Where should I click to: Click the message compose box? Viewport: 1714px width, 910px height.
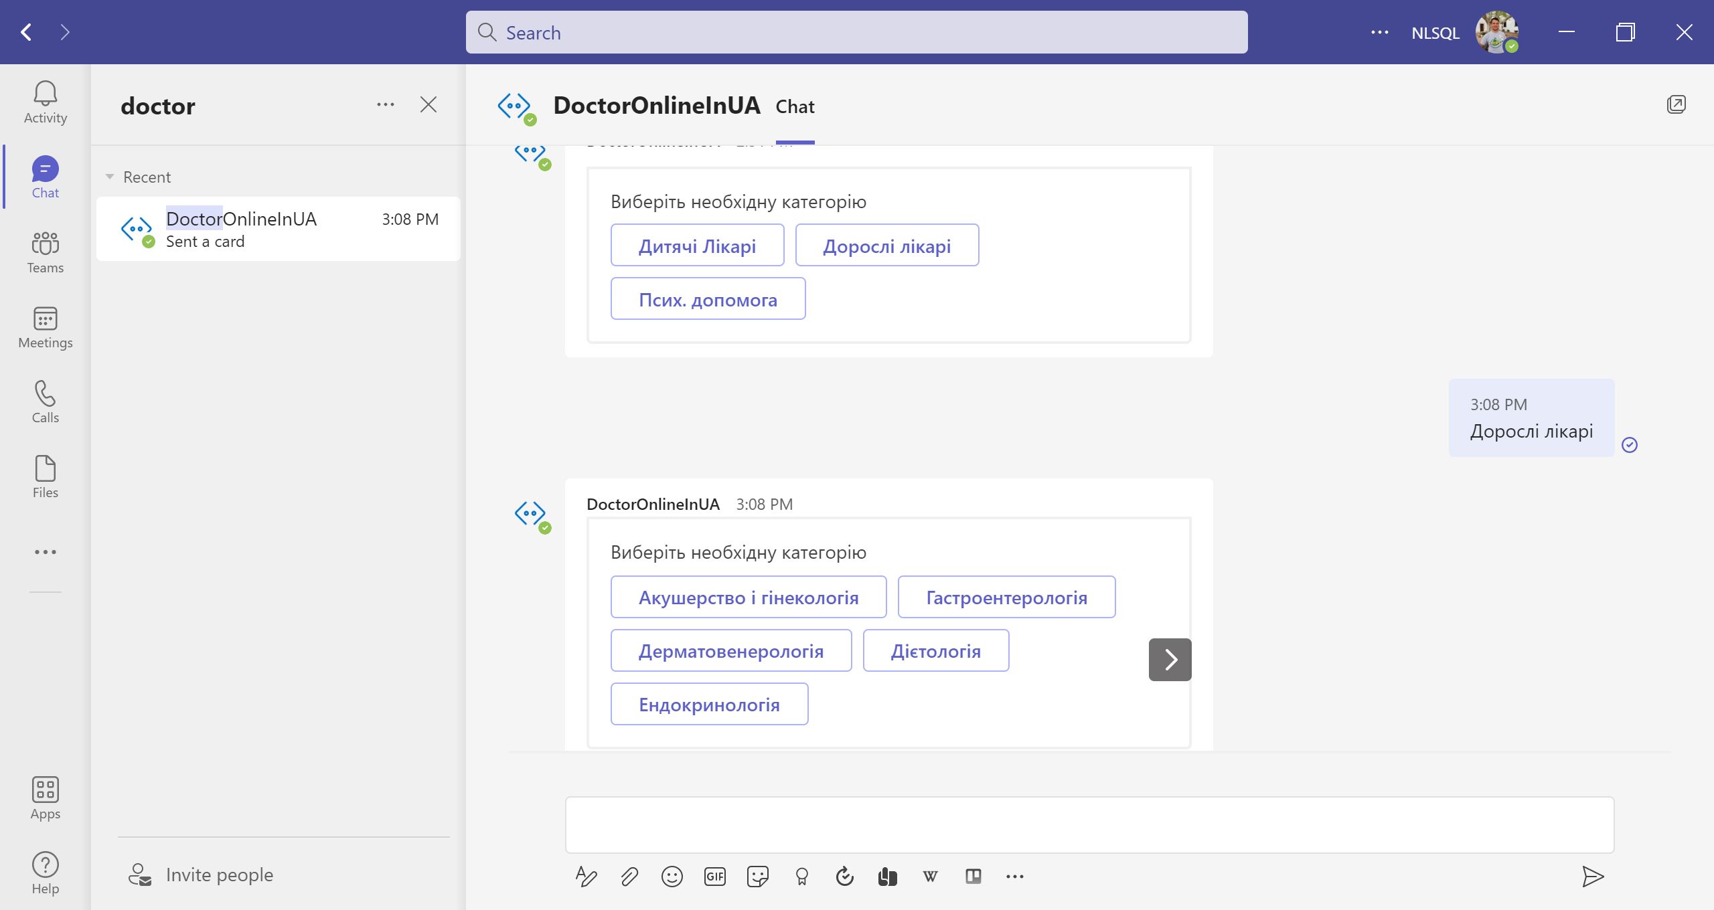[1089, 824]
